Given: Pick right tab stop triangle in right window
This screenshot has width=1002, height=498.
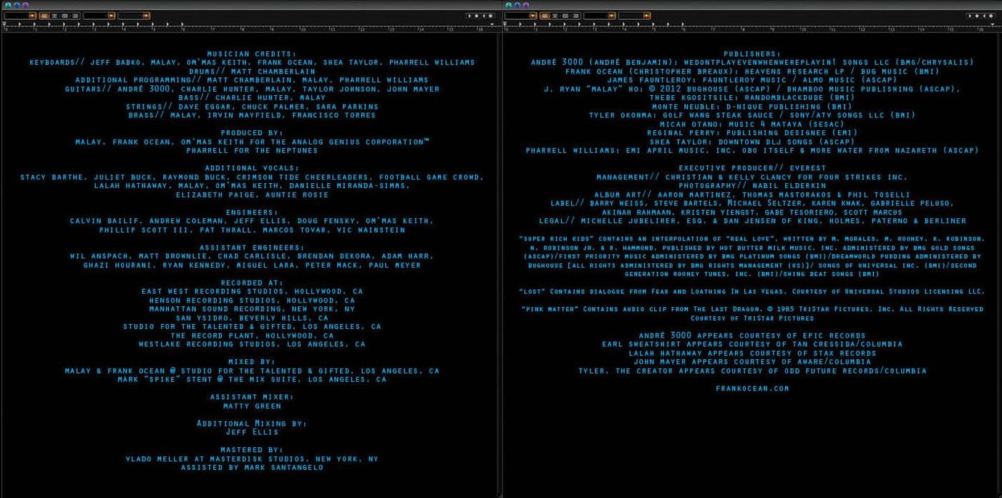Looking at the screenshot, I should tap(984, 16).
